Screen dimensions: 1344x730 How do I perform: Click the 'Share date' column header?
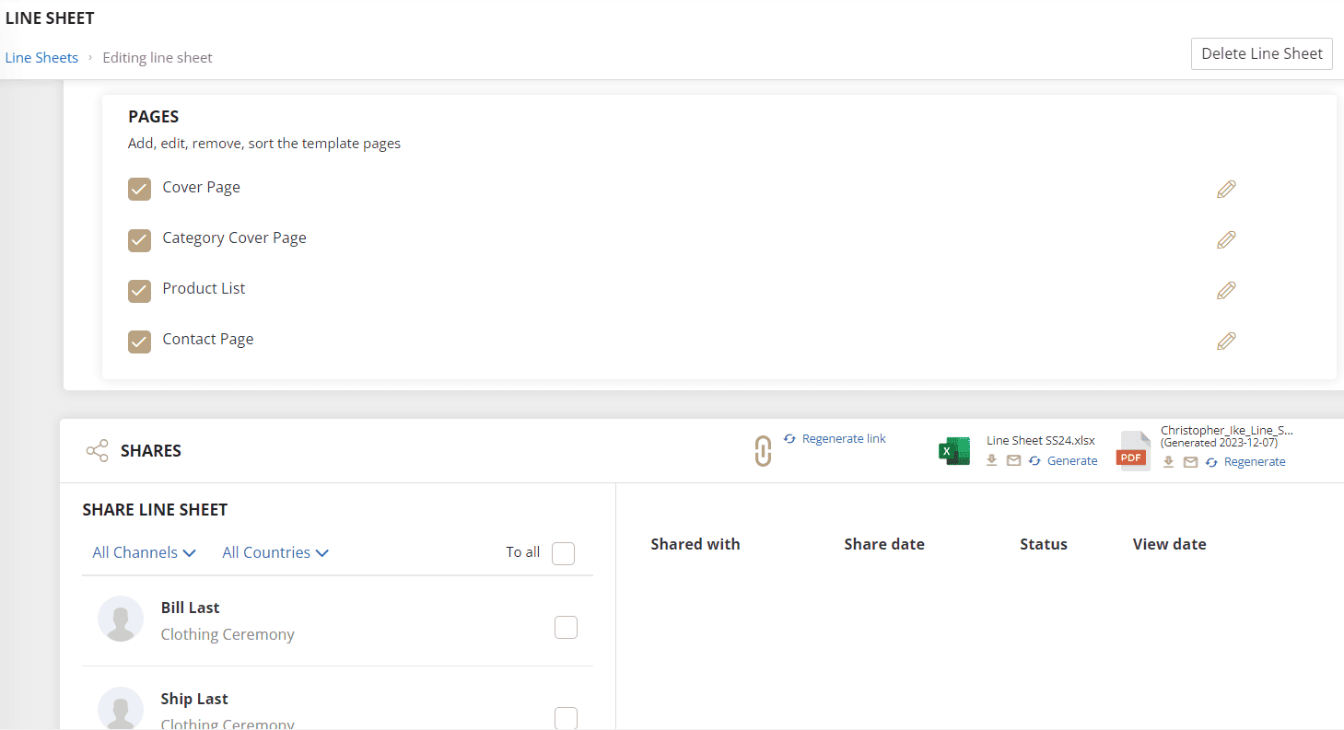click(x=884, y=544)
